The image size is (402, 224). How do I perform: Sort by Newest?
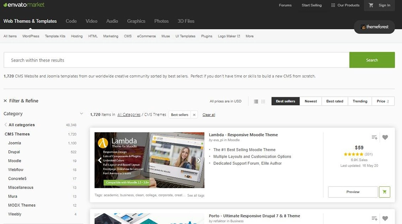(311, 101)
